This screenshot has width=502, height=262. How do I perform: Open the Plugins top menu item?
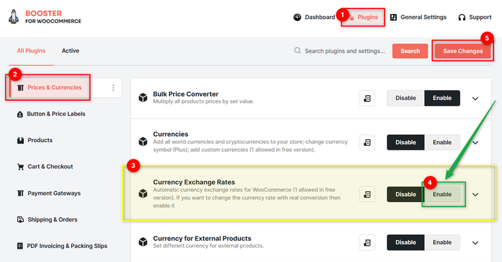363,17
